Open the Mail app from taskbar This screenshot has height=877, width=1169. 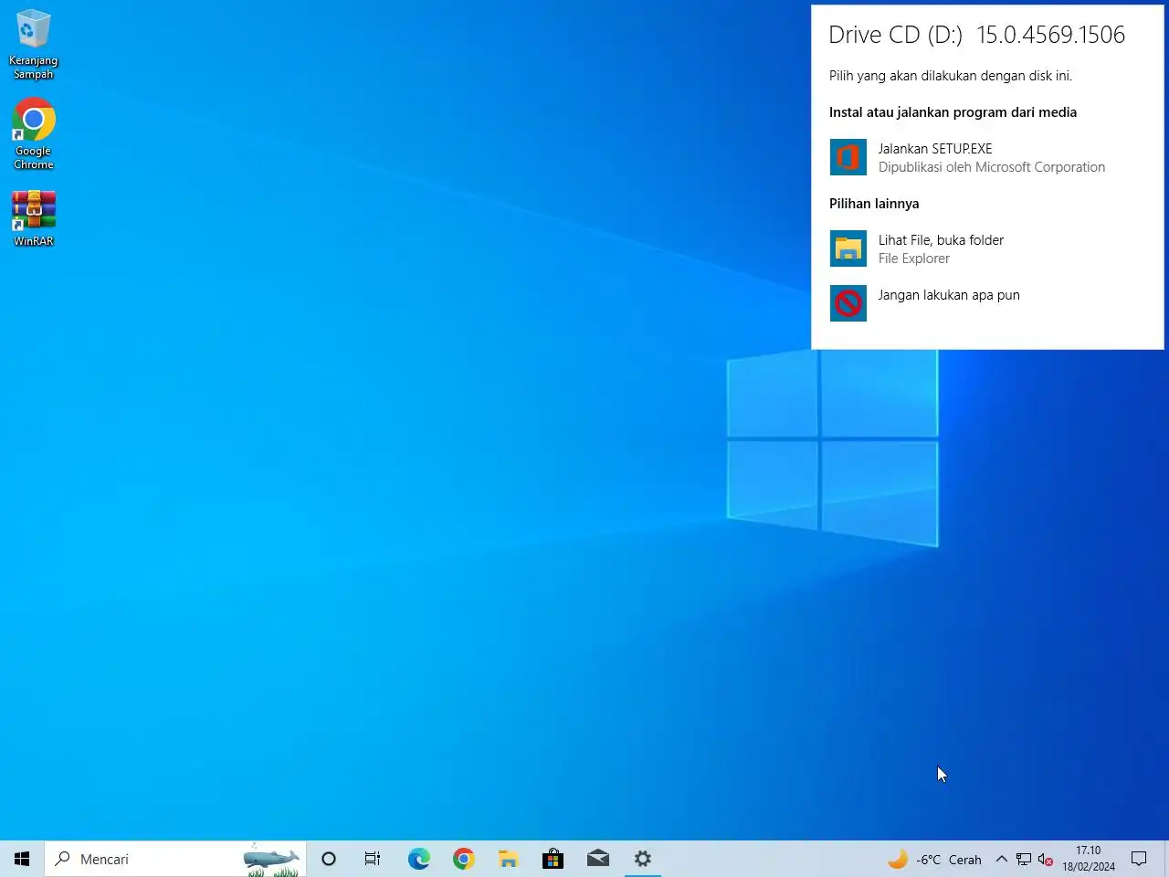(x=597, y=859)
